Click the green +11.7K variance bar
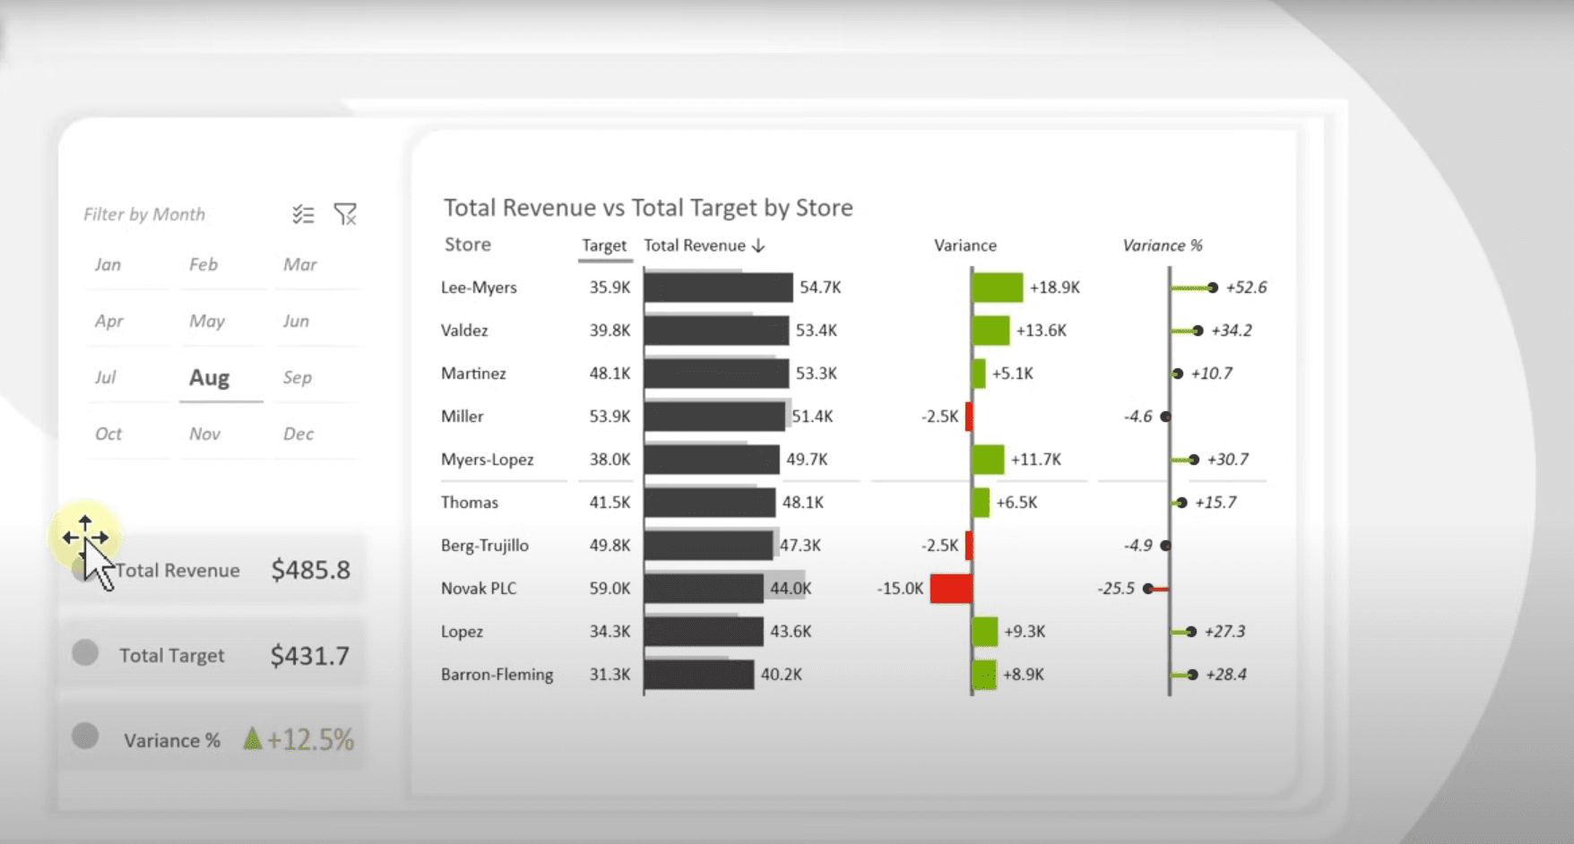 989,460
